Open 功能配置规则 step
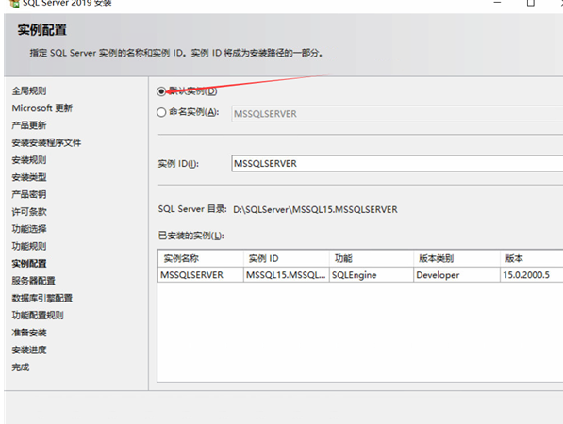The height and width of the screenshot is (424, 563). (x=38, y=316)
